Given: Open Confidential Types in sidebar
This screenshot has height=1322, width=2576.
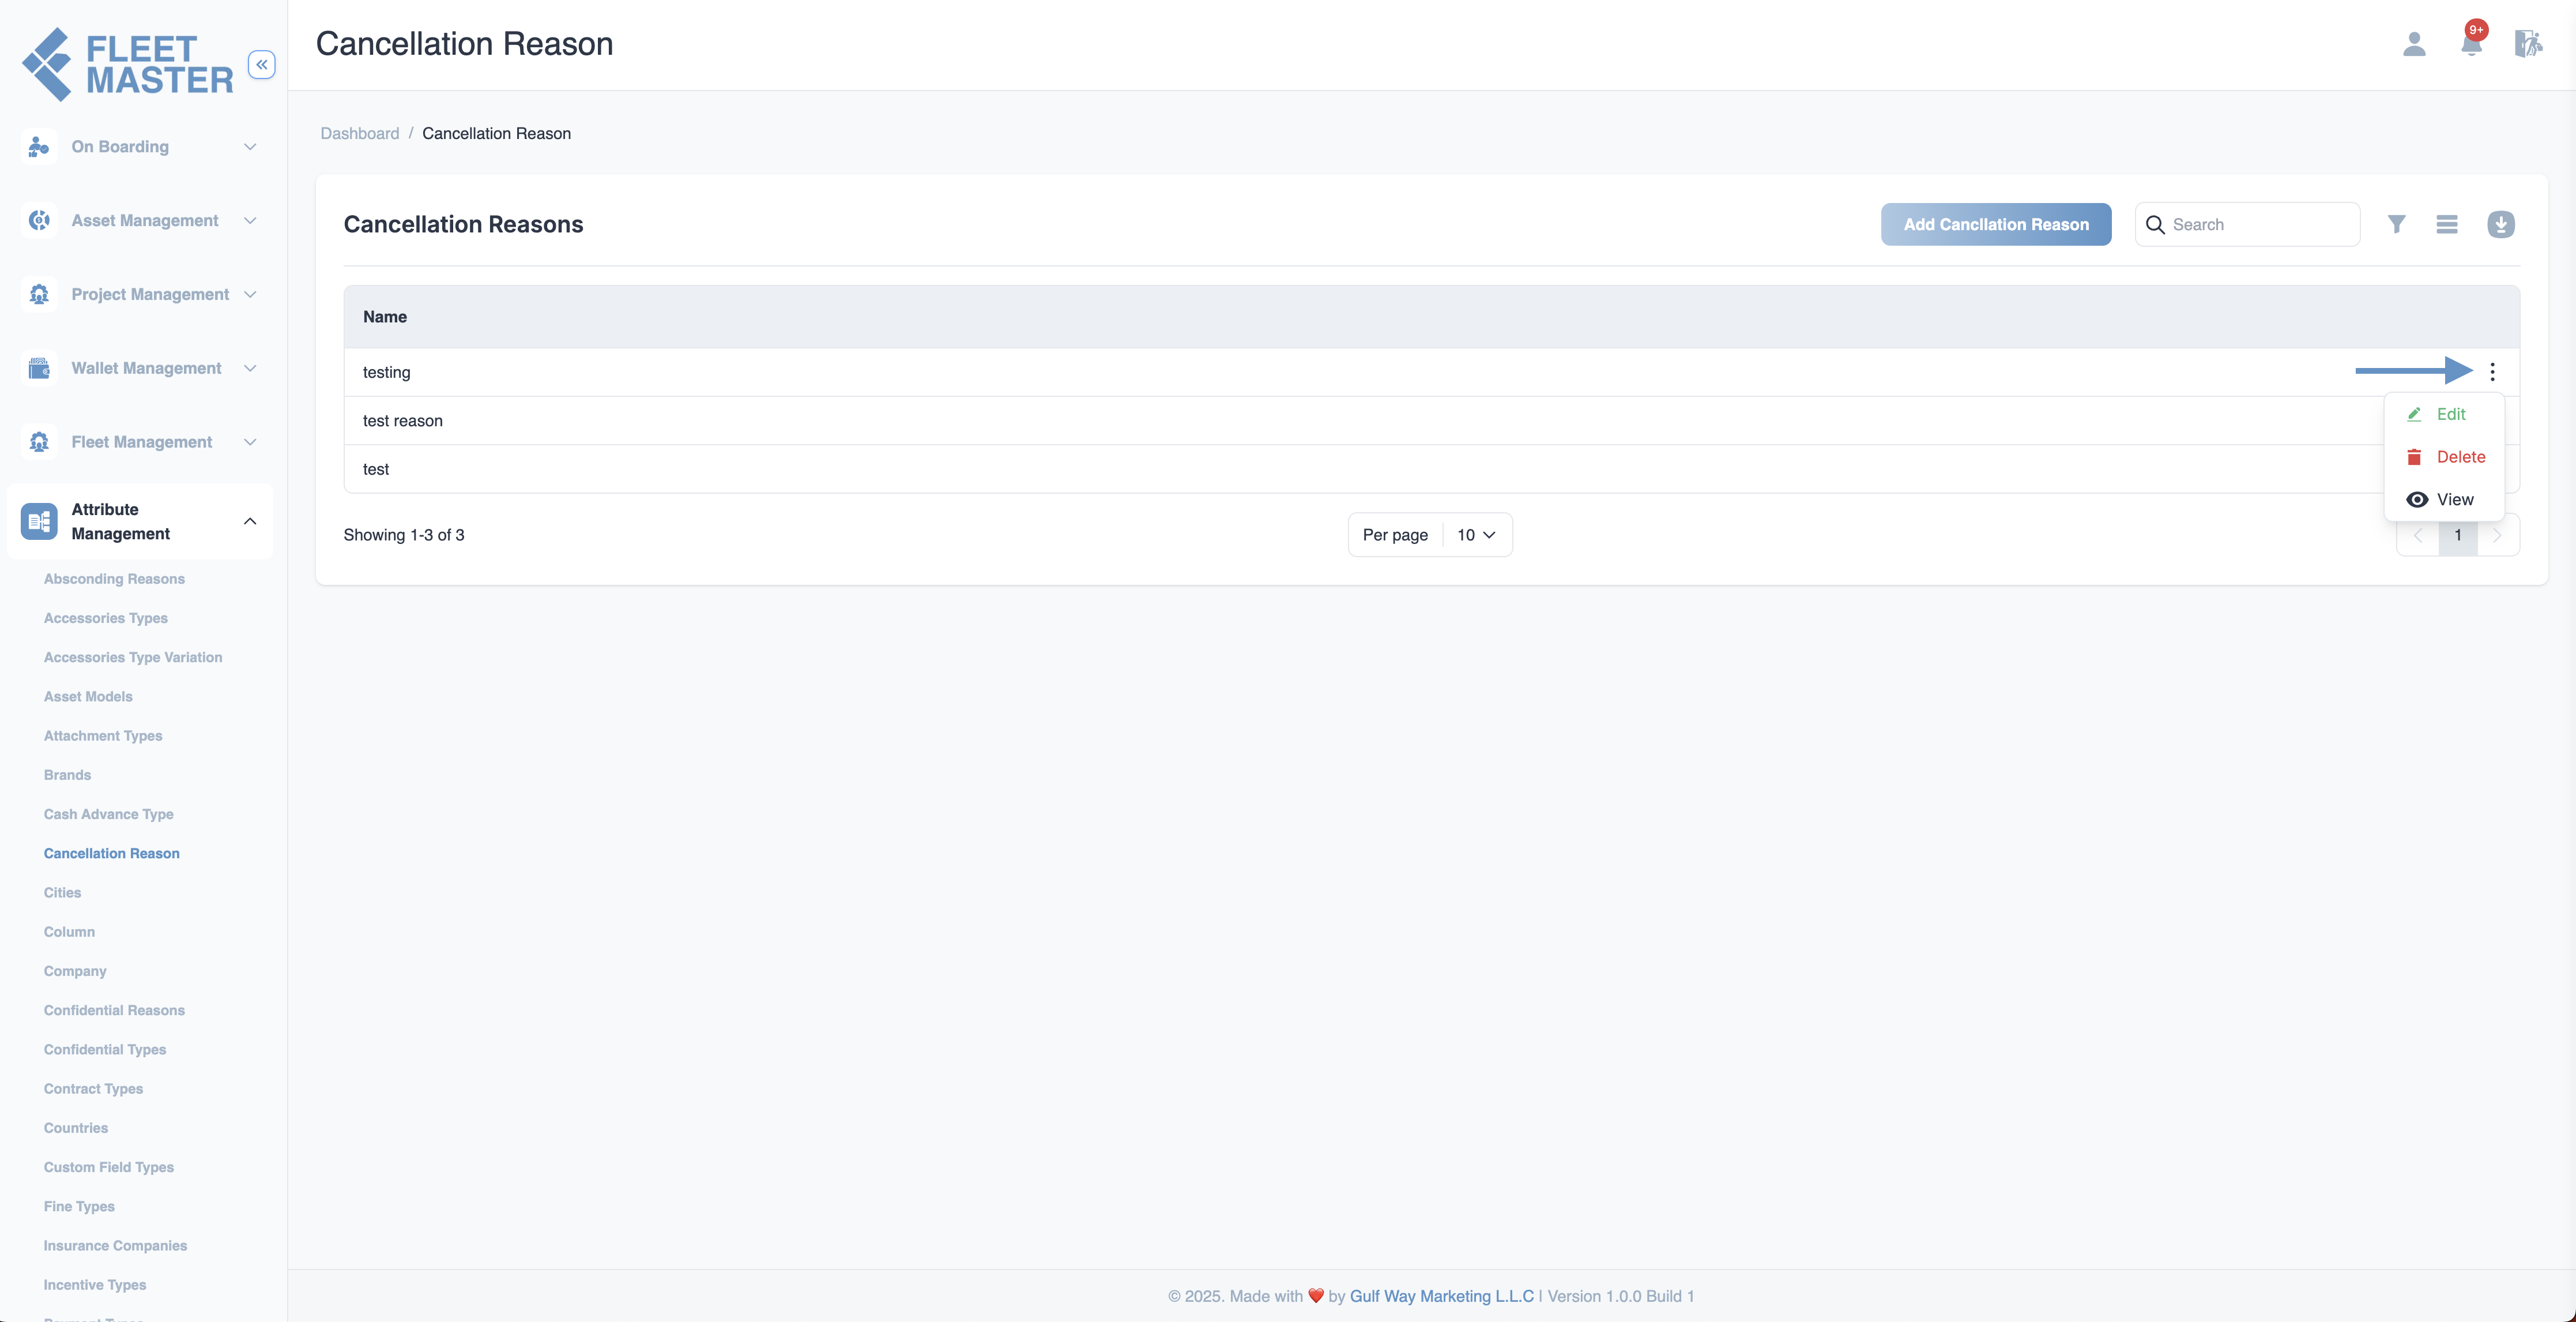Looking at the screenshot, I should click(x=105, y=1050).
